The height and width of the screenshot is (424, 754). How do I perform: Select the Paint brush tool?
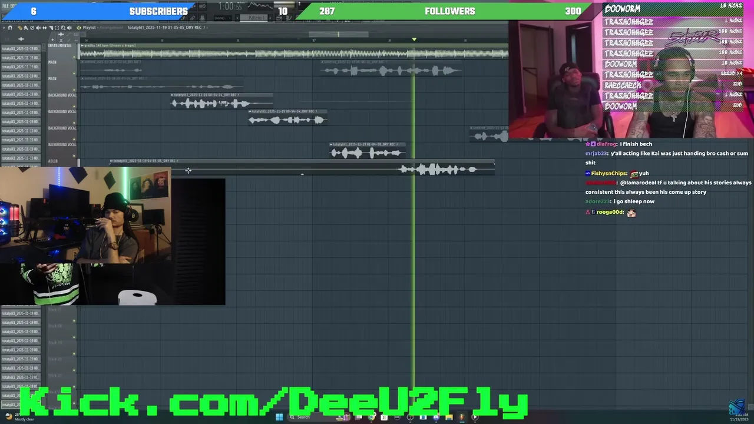[26, 28]
